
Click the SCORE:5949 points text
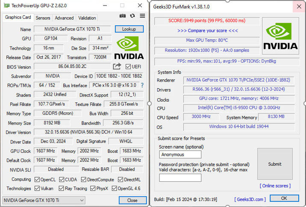click(x=207, y=20)
